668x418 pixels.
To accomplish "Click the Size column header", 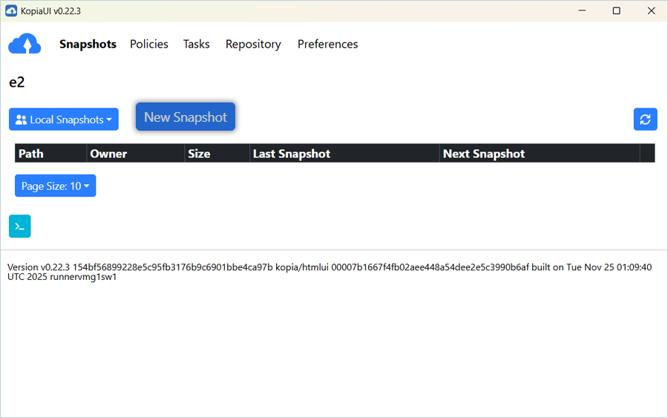I will (199, 154).
